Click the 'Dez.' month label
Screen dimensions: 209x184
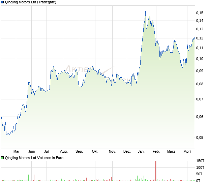[x=127, y=152]
